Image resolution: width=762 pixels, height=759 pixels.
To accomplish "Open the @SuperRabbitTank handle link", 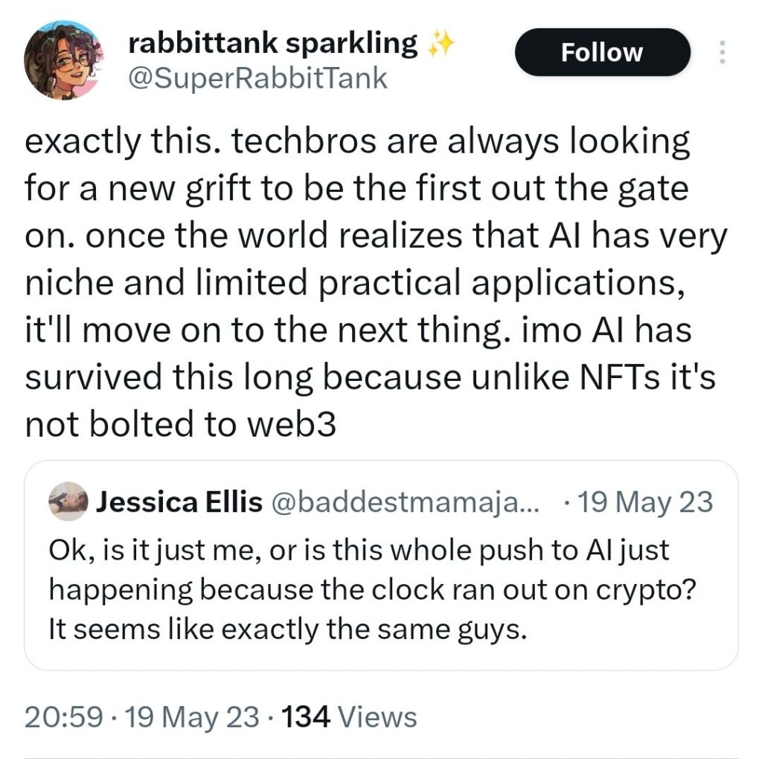I will [258, 77].
